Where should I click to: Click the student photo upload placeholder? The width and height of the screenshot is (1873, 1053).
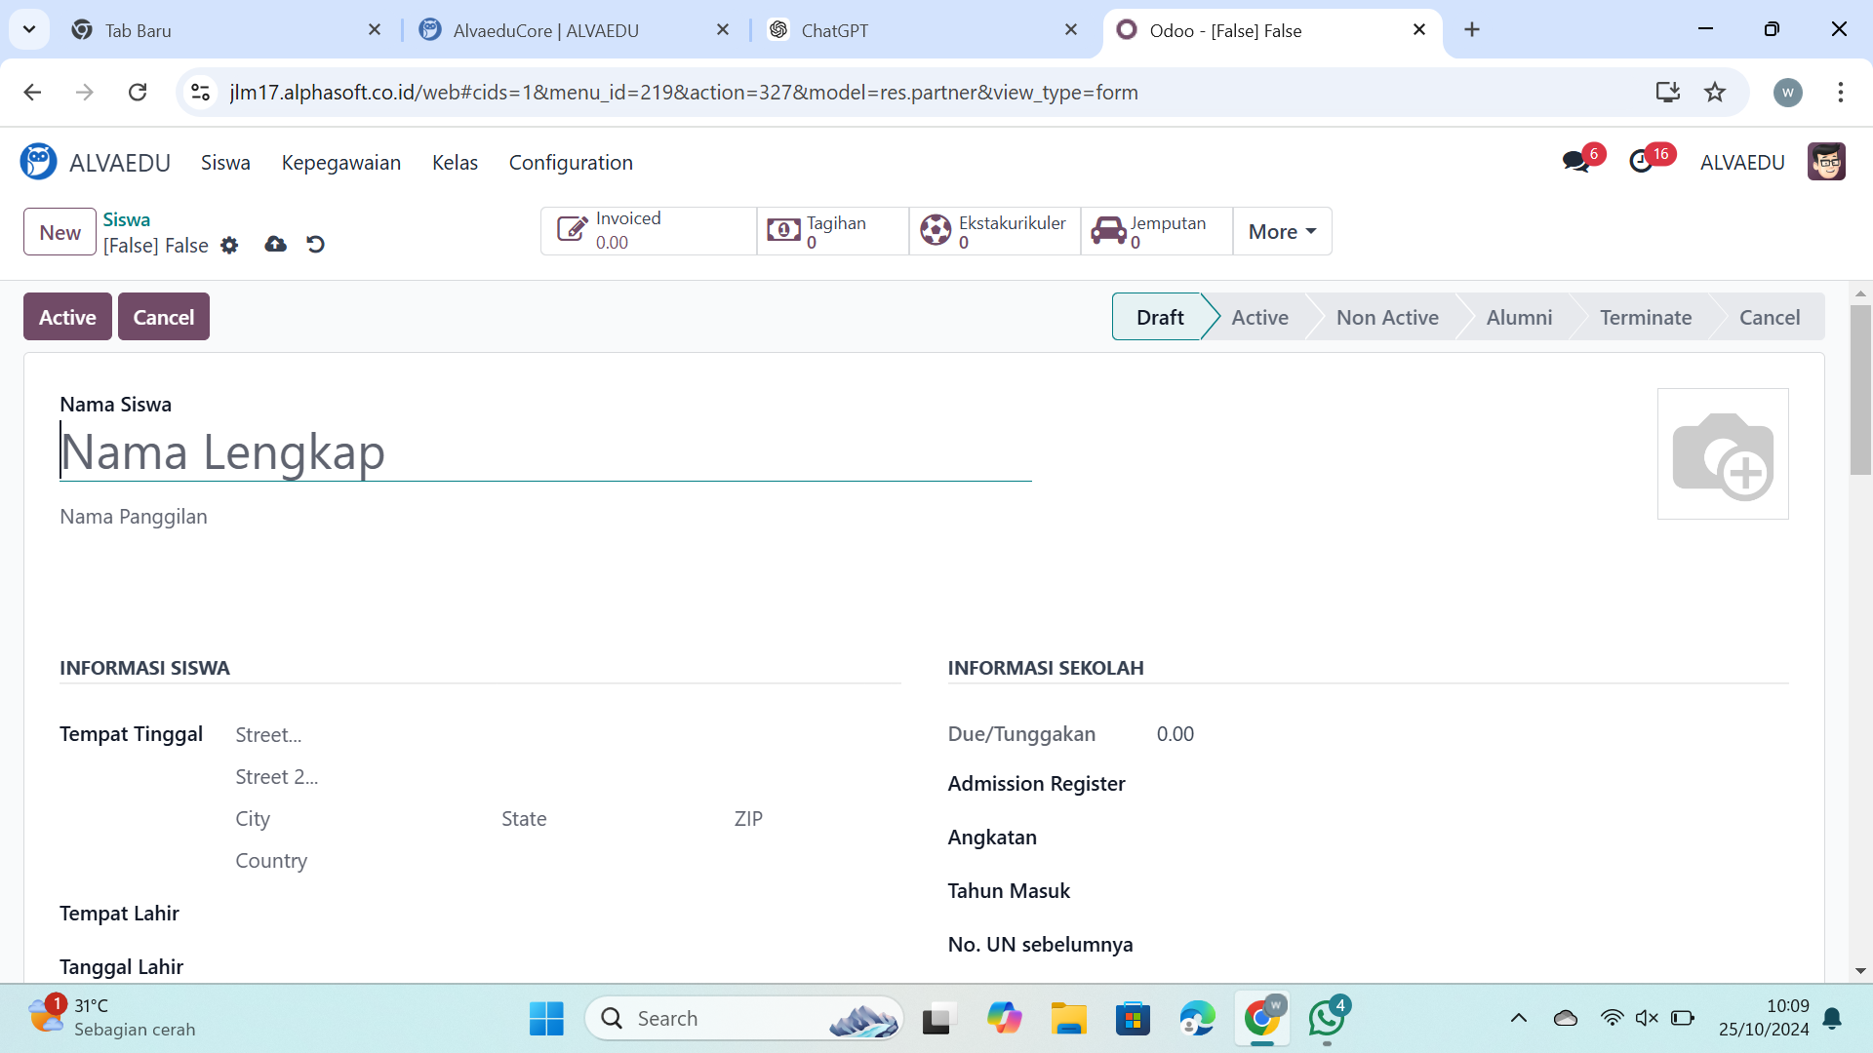coord(1722,454)
